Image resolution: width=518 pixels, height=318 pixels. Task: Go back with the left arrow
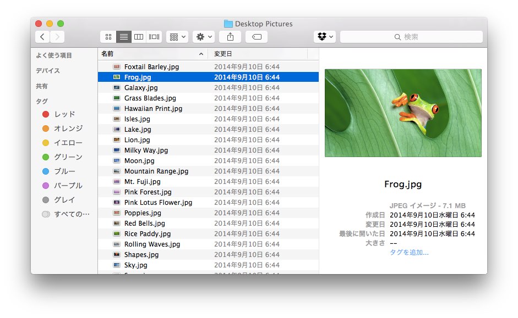click(42, 37)
